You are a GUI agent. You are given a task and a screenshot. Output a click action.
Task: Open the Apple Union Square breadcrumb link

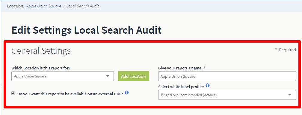pyautogui.click(x=43, y=6)
